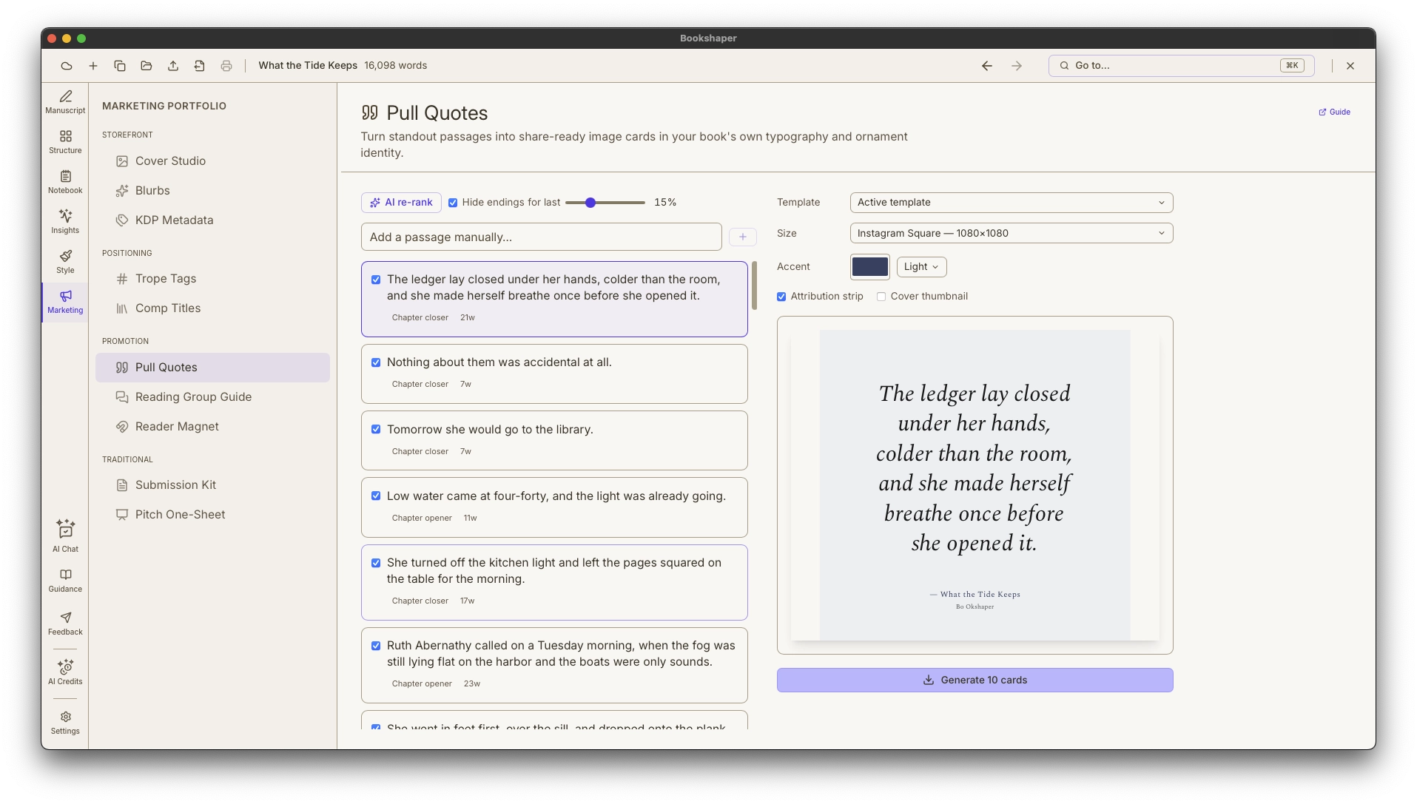Open the Manuscript section in the sidebar
This screenshot has width=1417, height=804.
point(65,102)
